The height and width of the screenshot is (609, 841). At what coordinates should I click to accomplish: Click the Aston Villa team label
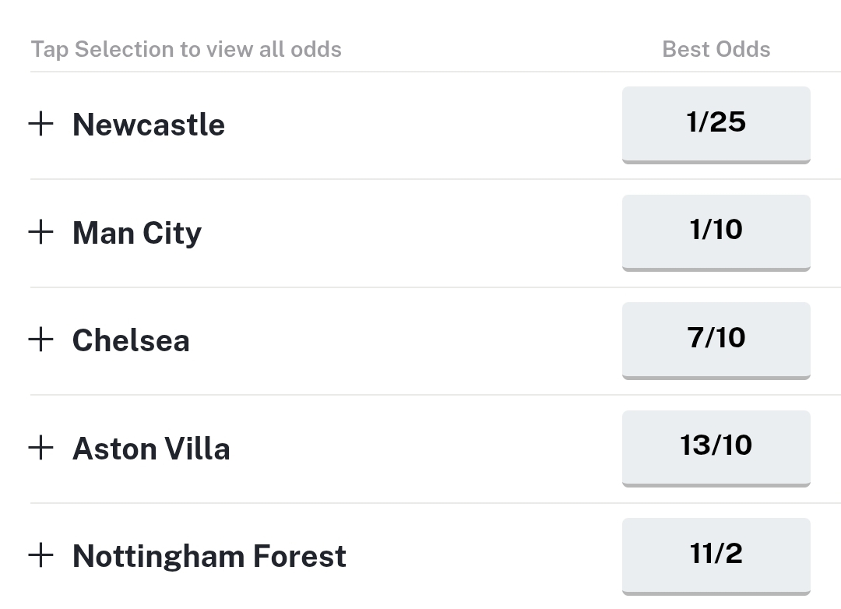click(151, 448)
